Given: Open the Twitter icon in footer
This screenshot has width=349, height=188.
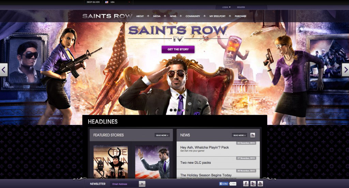Looking at the screenshot, I should tap(253, 184).
